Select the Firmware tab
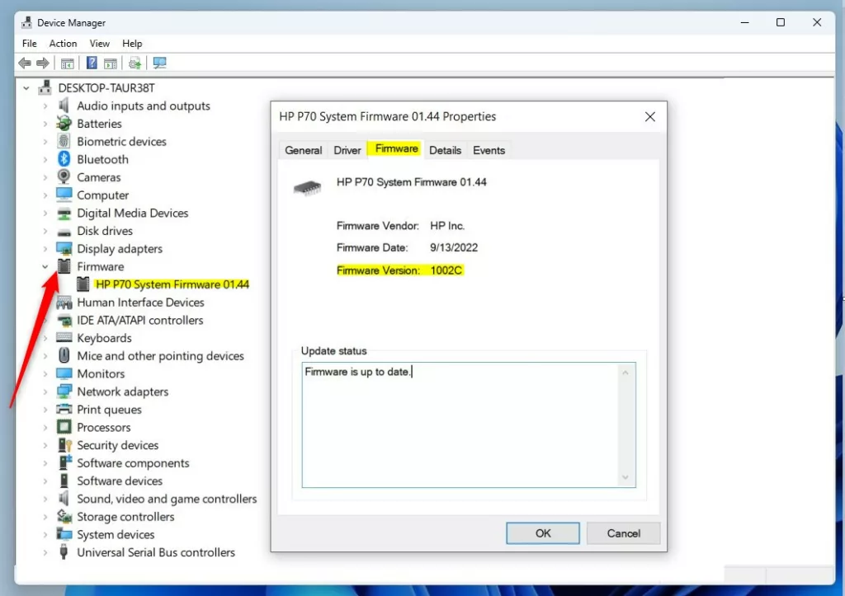The image size is (845, 596). click(x=396, y=148)
